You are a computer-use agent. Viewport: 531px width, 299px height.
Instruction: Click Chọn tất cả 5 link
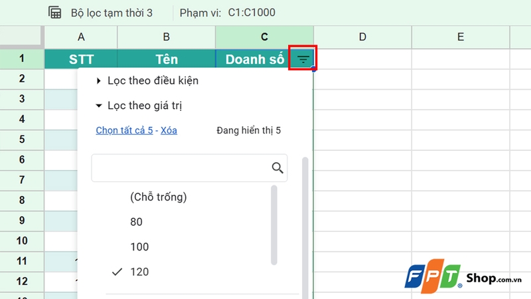tap(124, 131)
